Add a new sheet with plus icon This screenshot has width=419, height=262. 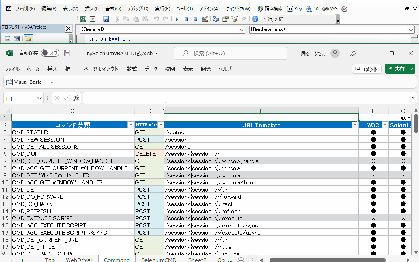click(x=241, y=260)
